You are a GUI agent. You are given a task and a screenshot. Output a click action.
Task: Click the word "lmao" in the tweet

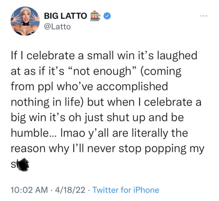[73, 133]
